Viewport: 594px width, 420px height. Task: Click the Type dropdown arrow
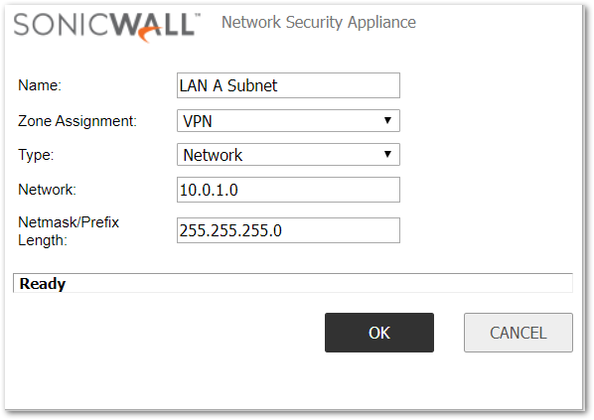click(x=387, y=154)
